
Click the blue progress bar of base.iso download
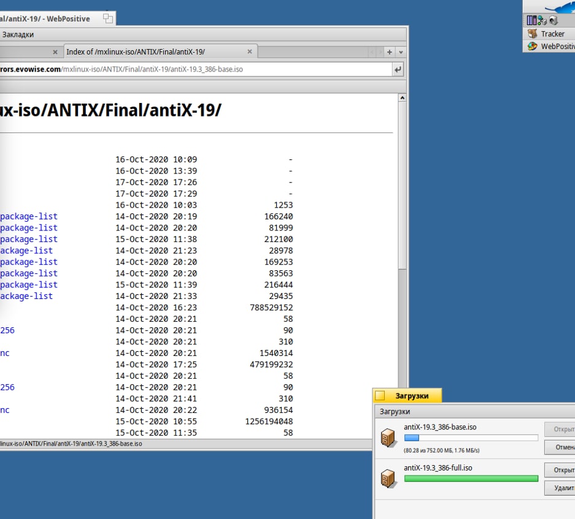point(471,438)
